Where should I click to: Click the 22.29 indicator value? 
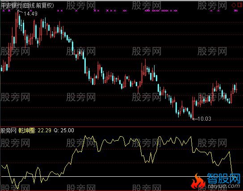(45, 130)
